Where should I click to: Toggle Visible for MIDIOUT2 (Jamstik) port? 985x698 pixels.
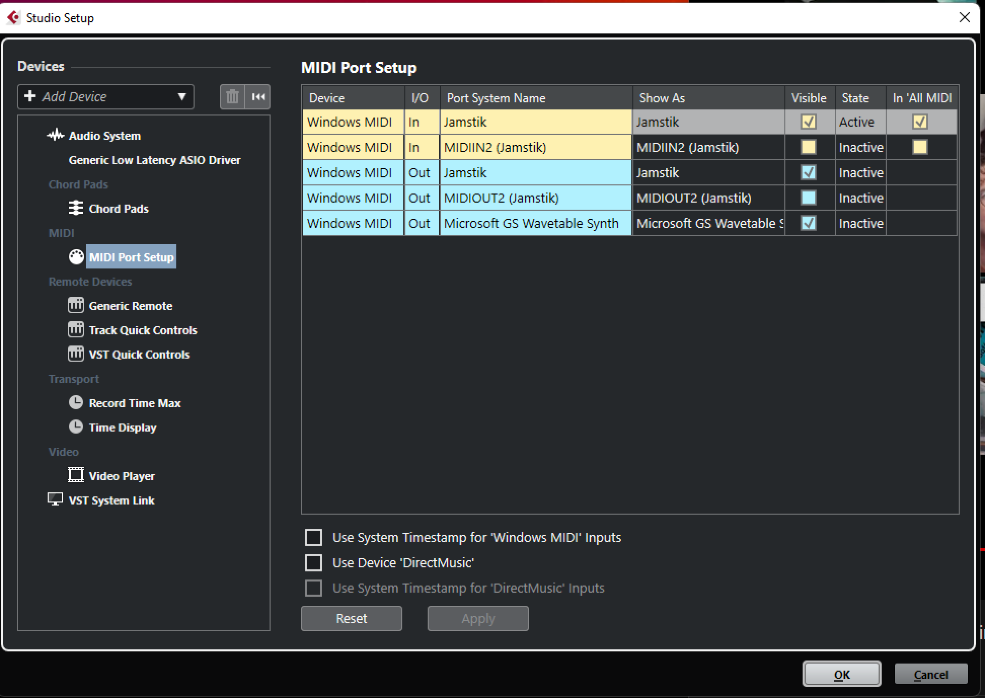[x=809, y=198]
